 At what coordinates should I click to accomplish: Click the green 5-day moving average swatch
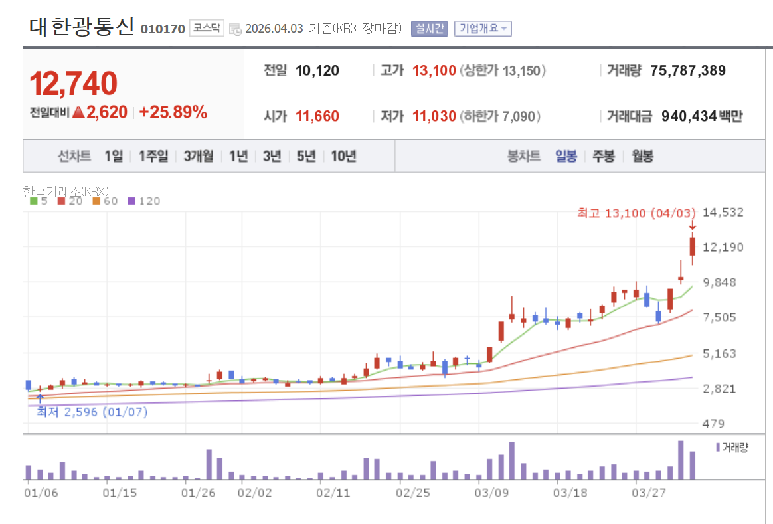tap(33, 201)
